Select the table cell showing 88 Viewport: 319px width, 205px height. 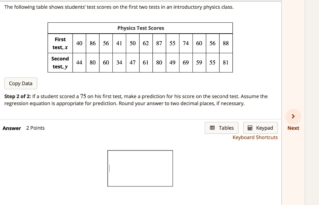(226, 43)
